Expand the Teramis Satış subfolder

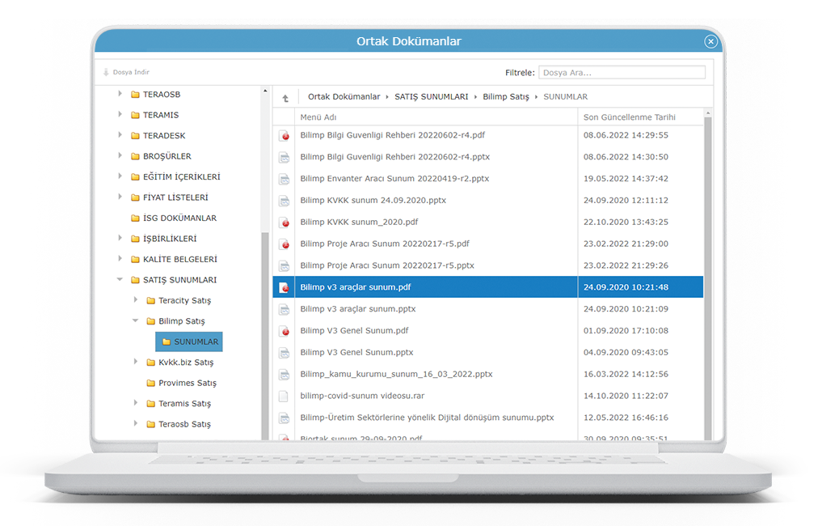pyautogui.click(x=136, y=403)
